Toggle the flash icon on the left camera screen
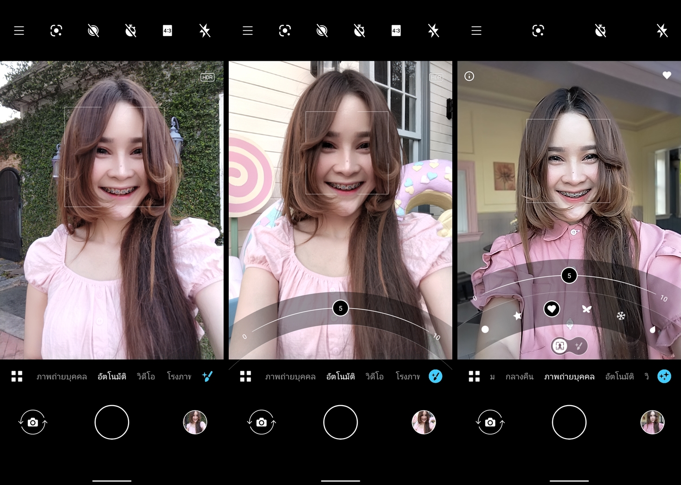The width and height of the screenshot is (681, 485). (x=205, y=31)
